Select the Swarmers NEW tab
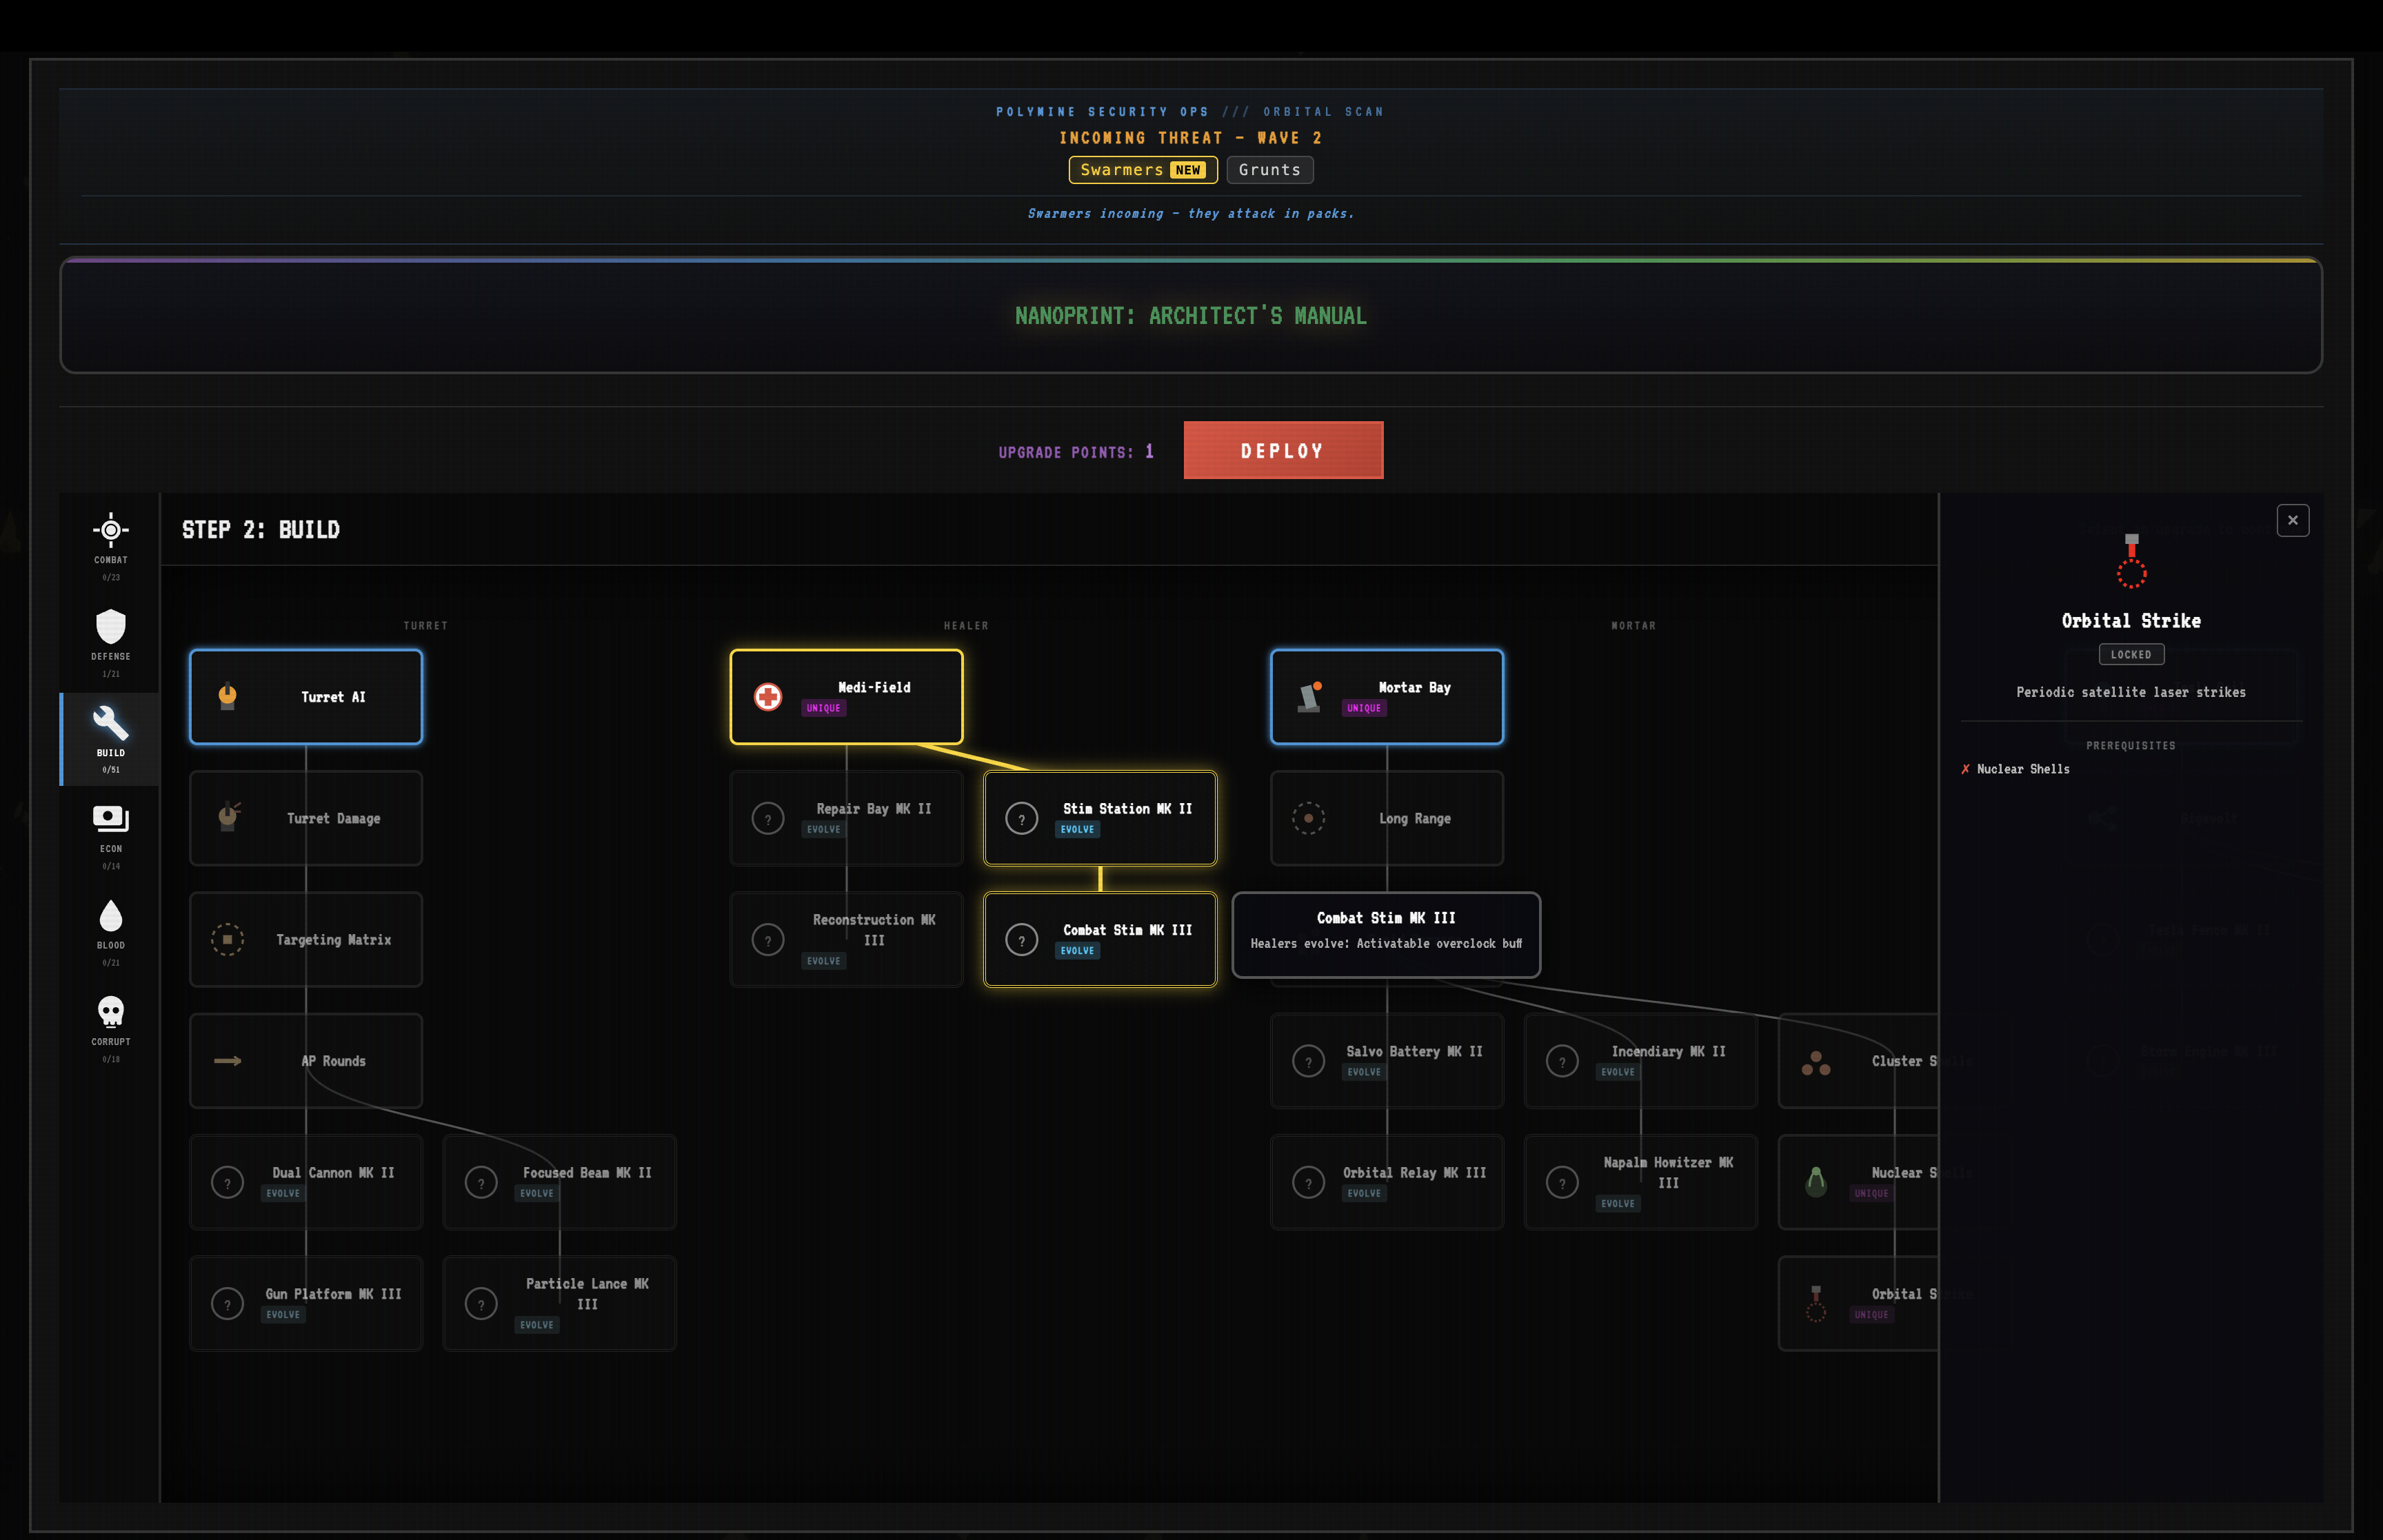This screenshot has width=2383, height=1540. point(1142,169)
